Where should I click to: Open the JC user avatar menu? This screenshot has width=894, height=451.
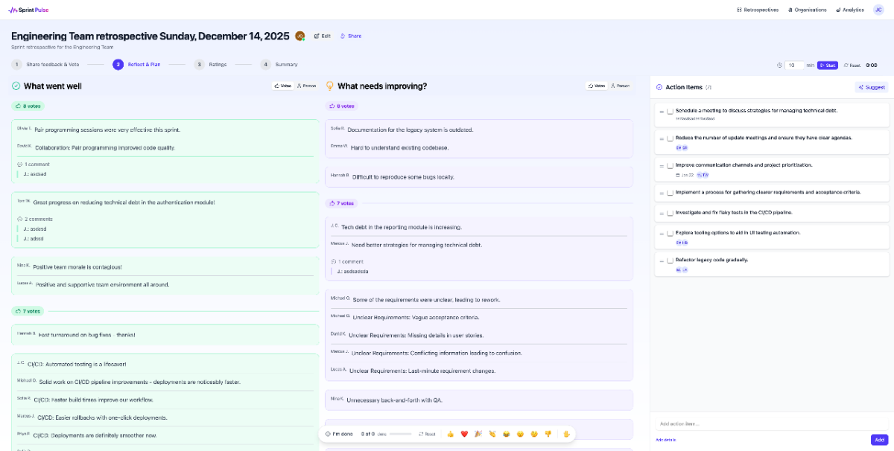(x=878, y=10)
